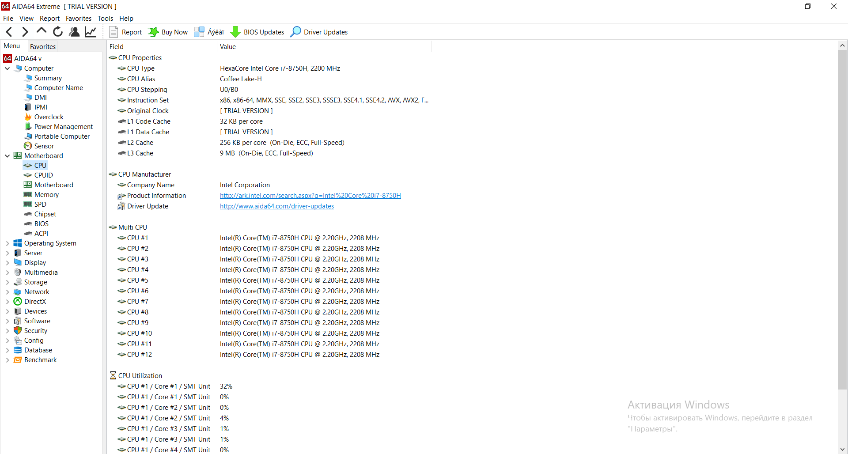Screen dimensions: 848x454
Task: Click the Field column header
Action: click(x=162, y=47)
